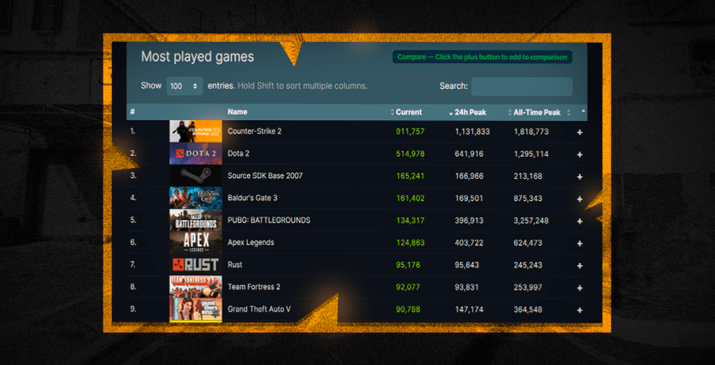The width and height of the screenshot is (715, 365).
Task: Add Team Fortress 2 via plus icon
Action: coord(580,287)
